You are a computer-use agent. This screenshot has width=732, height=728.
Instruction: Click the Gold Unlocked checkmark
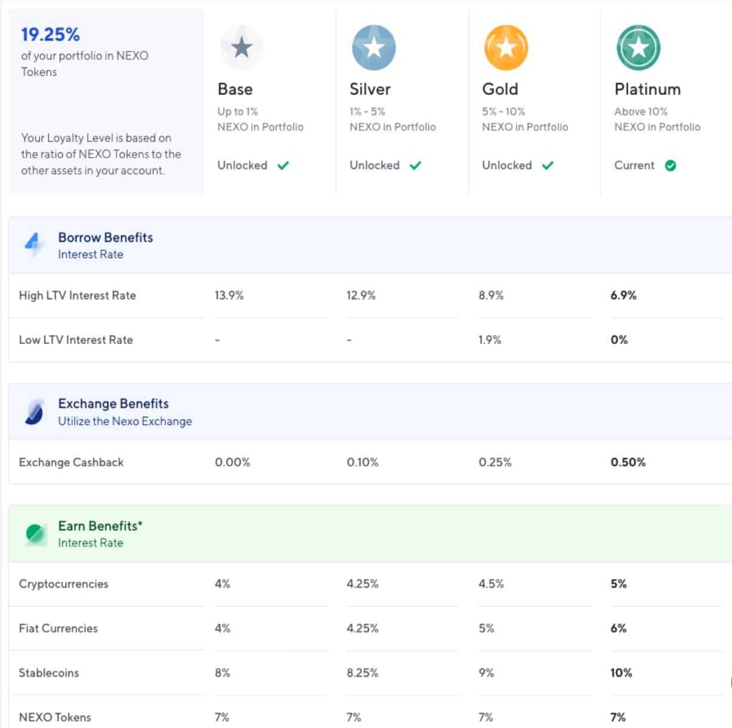click(548, 165)
